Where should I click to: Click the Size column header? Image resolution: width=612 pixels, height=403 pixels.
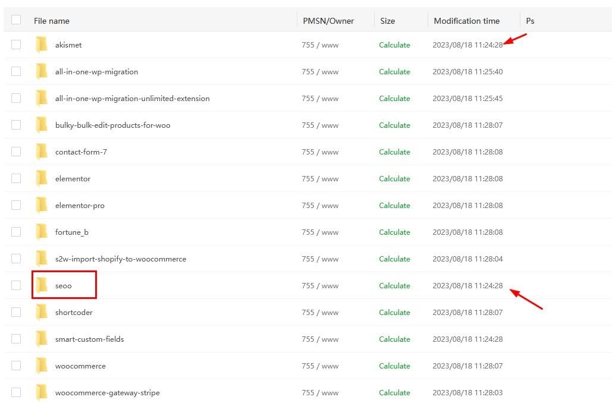387,21
